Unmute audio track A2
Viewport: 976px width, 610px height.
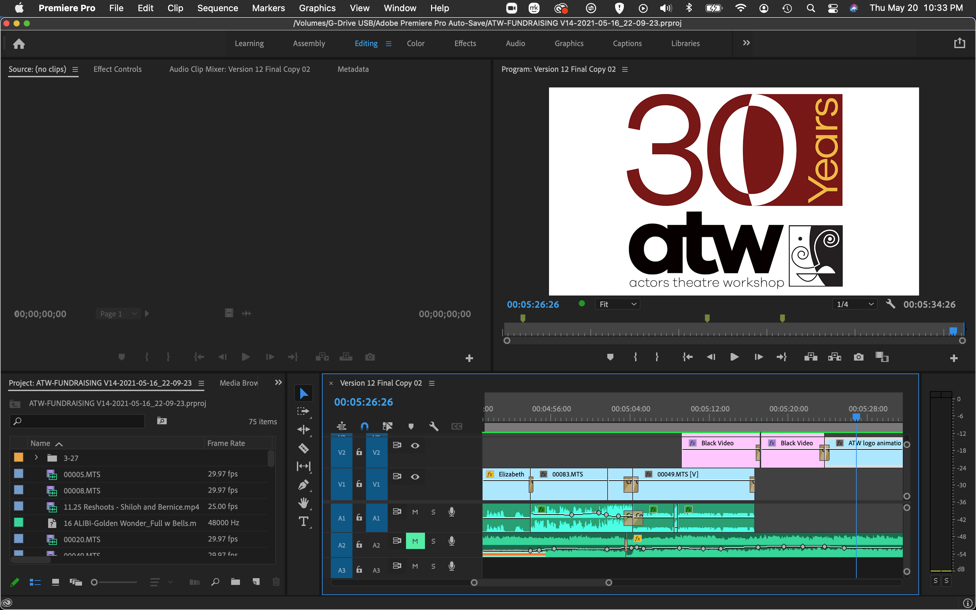pos(415,541)
